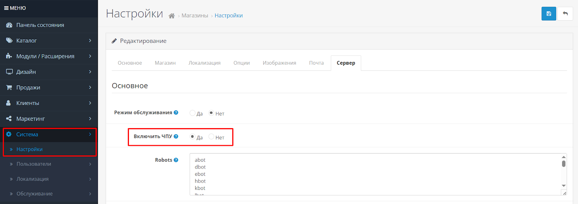Open Настройки link under Система
The height and width of the screenshot is (204, 578).
tap(30, 149)
